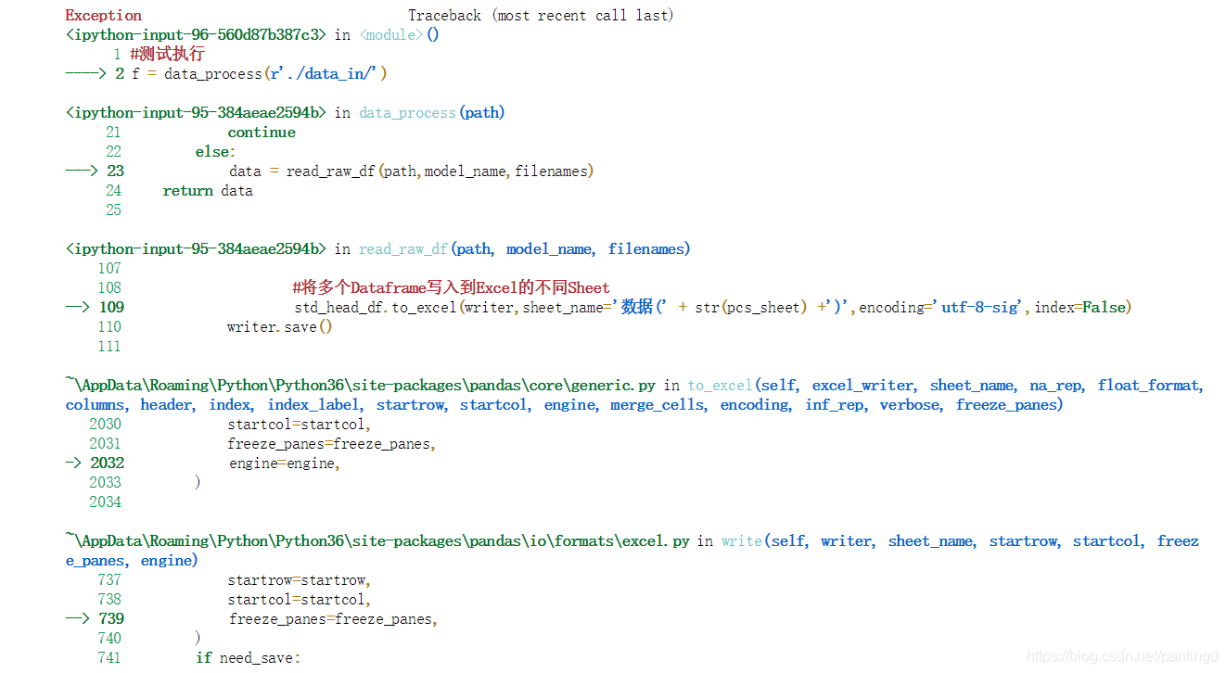Click 'data = read_raw_df(path,model_name,filenames)' line
Viewport: 1226px width, 673px height.
click(x=411, y=171)
